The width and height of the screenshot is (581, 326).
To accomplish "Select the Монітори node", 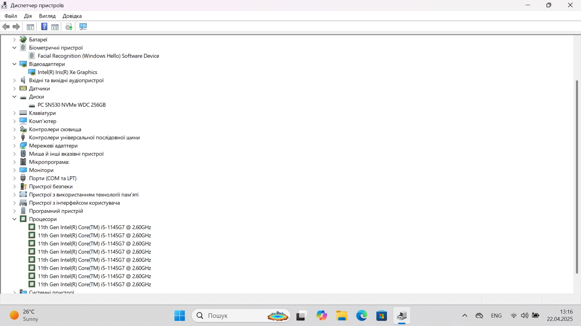I will [x=41, y=170].
